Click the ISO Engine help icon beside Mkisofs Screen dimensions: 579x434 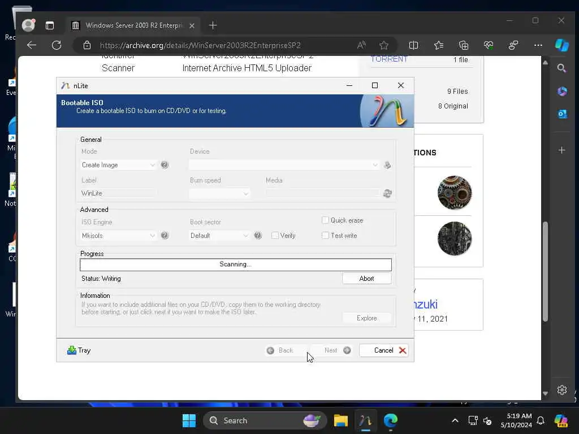click(165, 236)
